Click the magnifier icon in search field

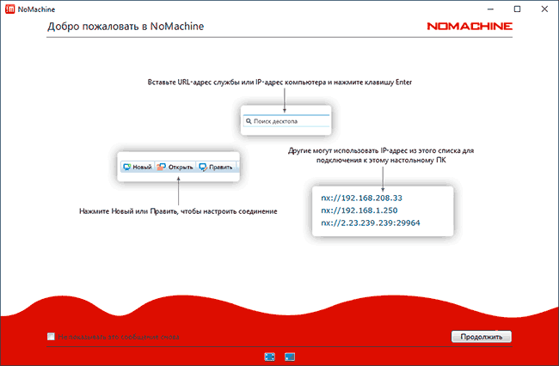pos(249,121)
